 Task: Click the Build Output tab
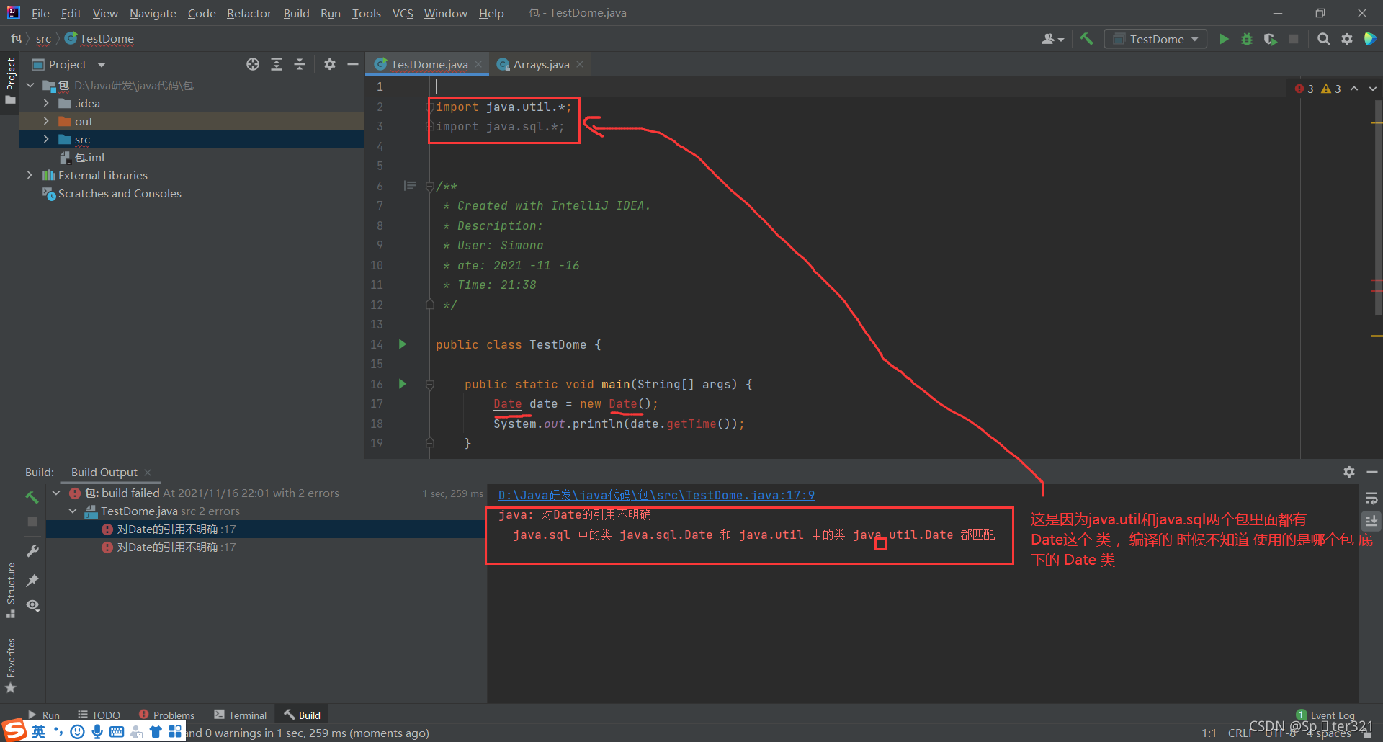click(104, 472)
